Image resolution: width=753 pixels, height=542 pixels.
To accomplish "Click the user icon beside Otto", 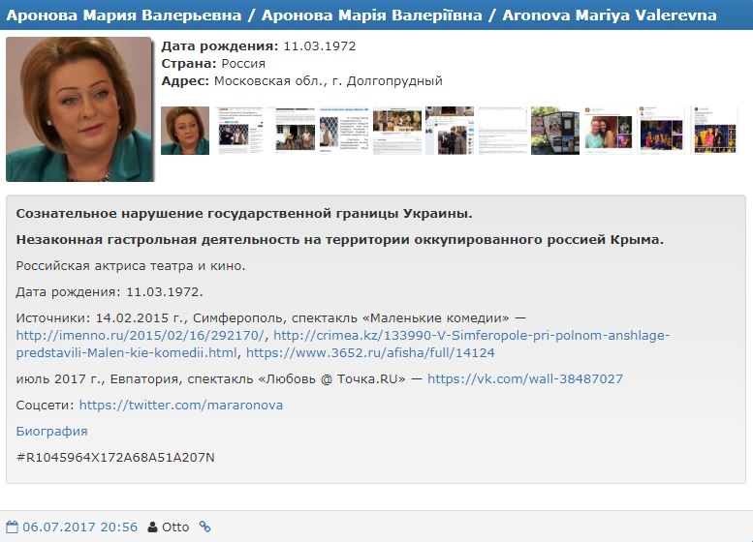I will pos(153,527).
